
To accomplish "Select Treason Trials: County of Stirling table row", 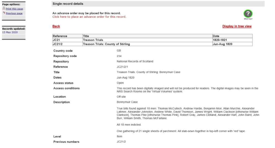I will pos(106,44).
